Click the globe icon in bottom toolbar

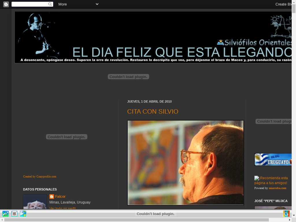[x=23, y=214]
